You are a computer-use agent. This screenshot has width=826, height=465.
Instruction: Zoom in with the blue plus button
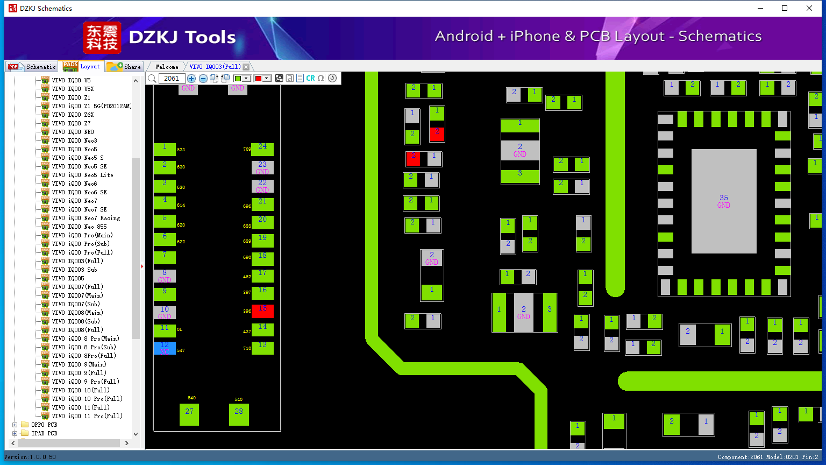tap(191, 79)
